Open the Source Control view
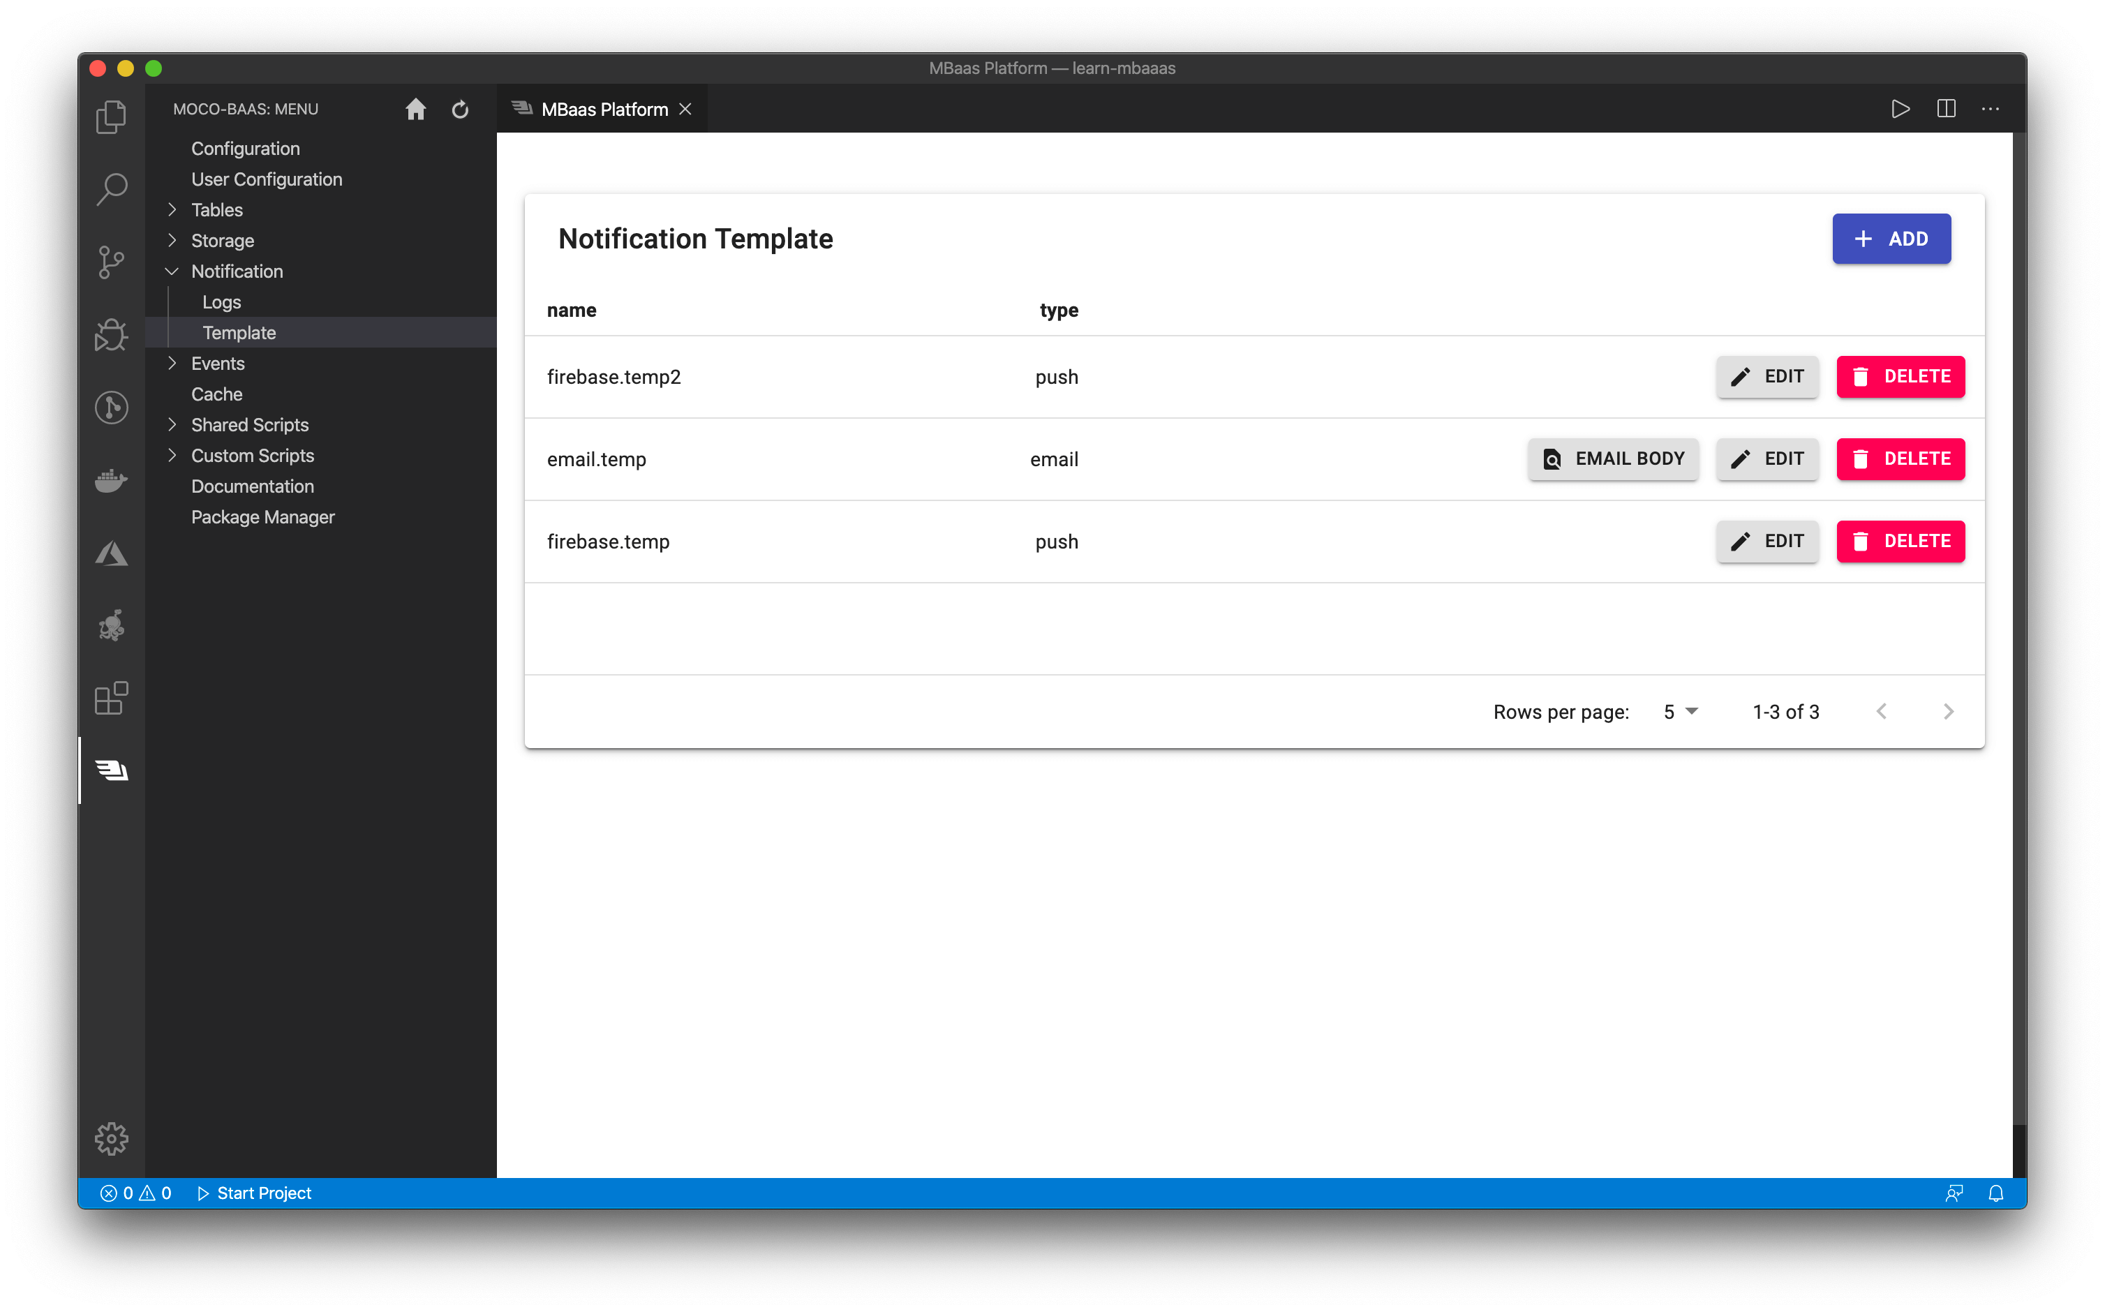 tap(111, 261)
